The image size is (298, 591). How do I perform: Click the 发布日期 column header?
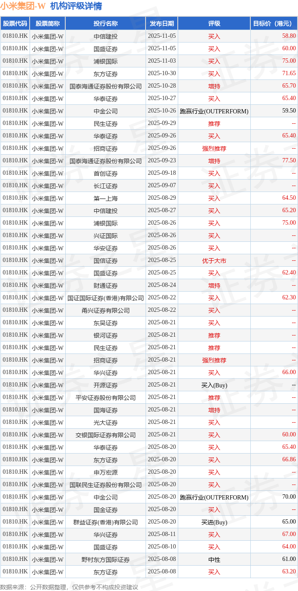(x=162, y=24)
